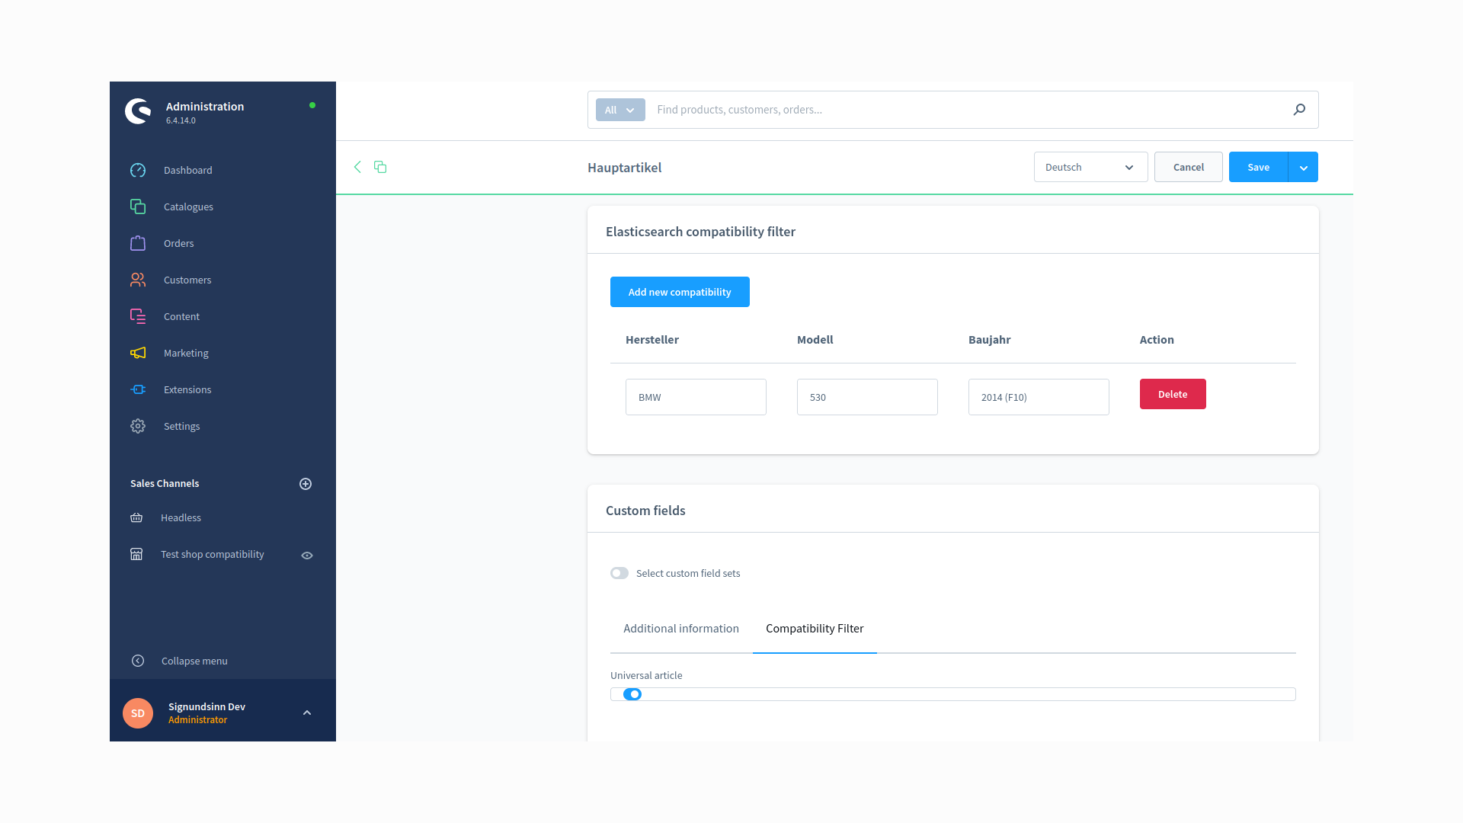Open the Deutsch language dropdown
This screenshot has width=1463, height=823.
(x=1090, y=167)
